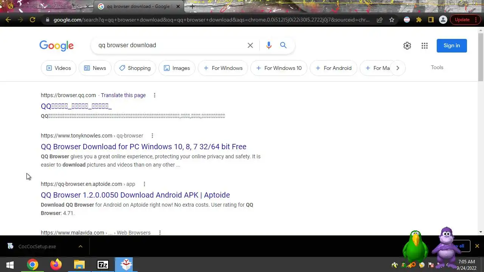The height and width of the screenshot is (272, 484).
Task: Open QQ Browser 1.2.0.0050 Aptoide link
Action: (x=135, y=195)
